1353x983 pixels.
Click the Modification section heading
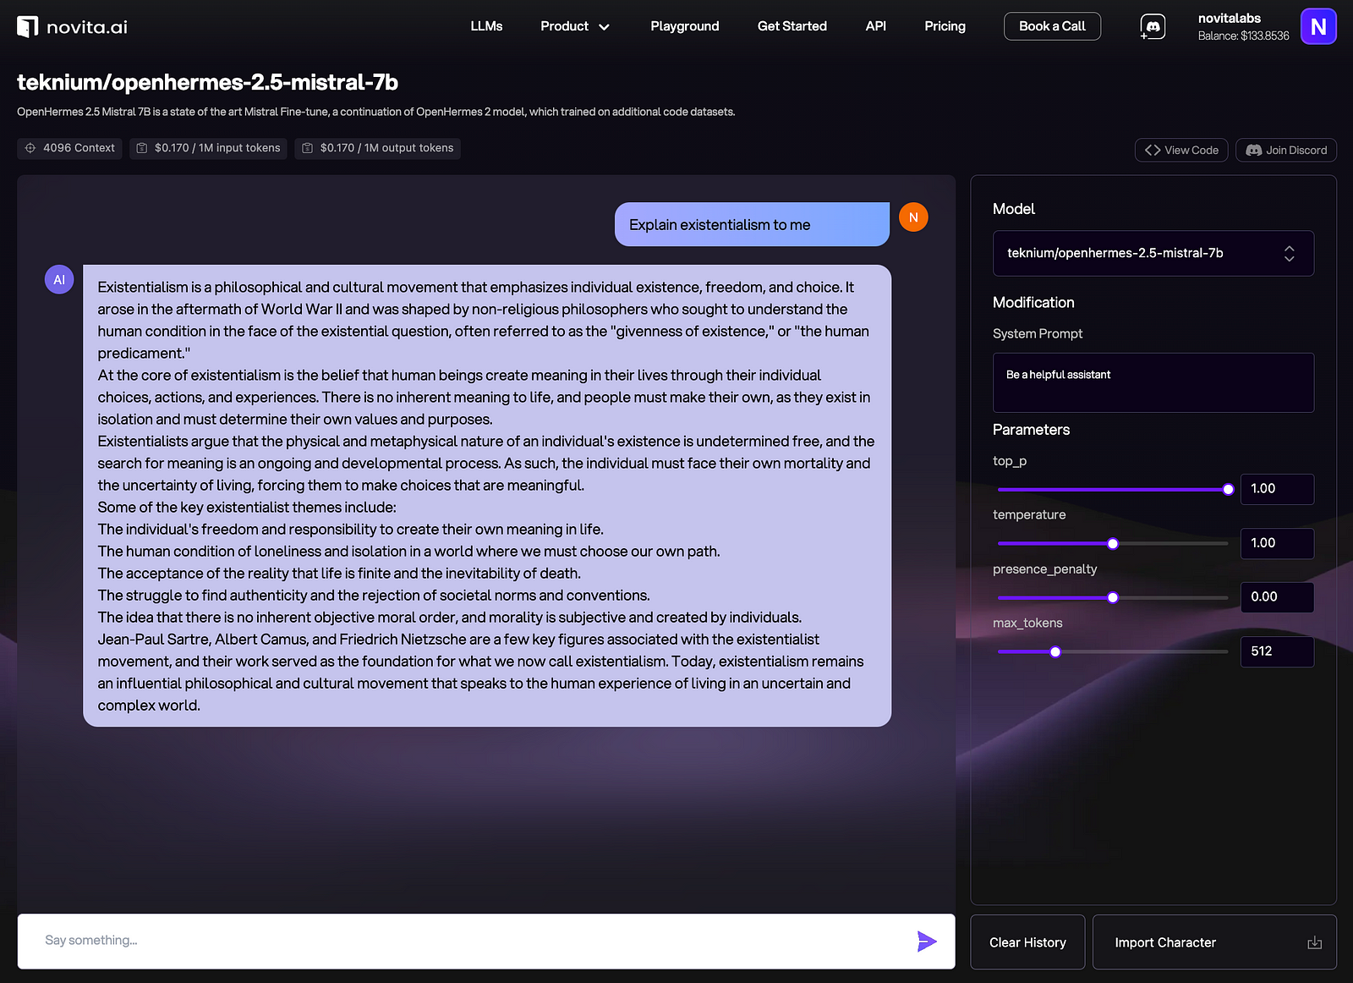pos(1033,302)
